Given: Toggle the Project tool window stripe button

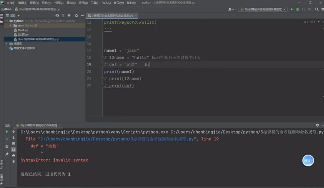Looking at the screenshot, I should coord(2,18).
